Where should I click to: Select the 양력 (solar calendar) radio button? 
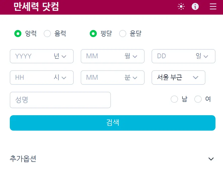(18, 33)
